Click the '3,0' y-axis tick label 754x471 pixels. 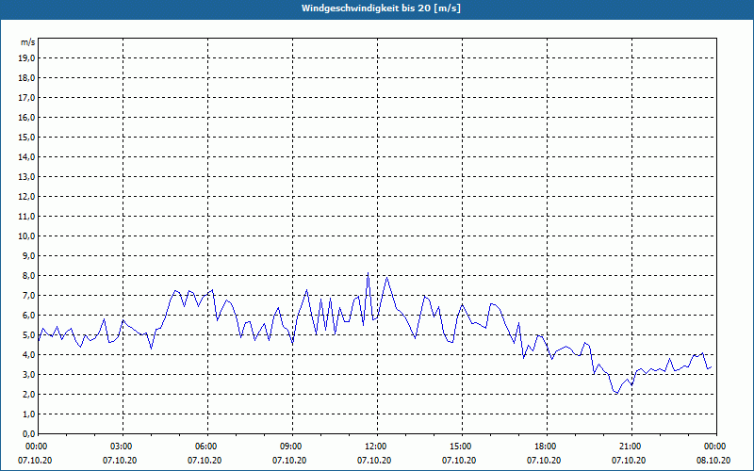point(29,374)
